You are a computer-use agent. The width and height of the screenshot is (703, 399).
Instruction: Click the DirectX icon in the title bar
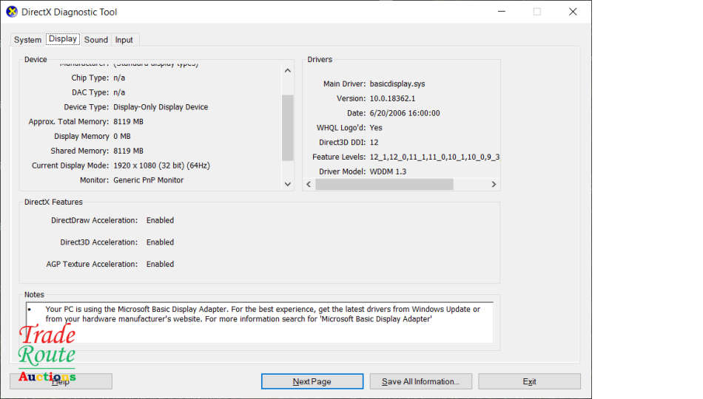point(12,12)
